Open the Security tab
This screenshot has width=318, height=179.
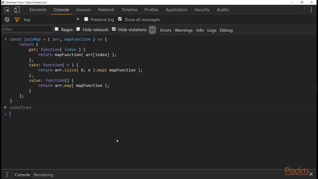pyautogui.click(x=202, y=9)
